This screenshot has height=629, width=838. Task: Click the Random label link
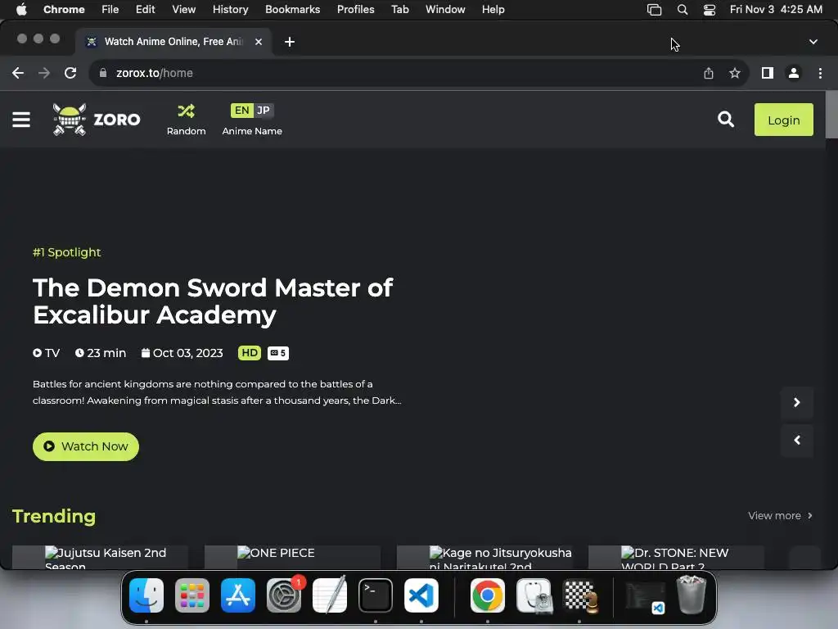pos(186,131)
